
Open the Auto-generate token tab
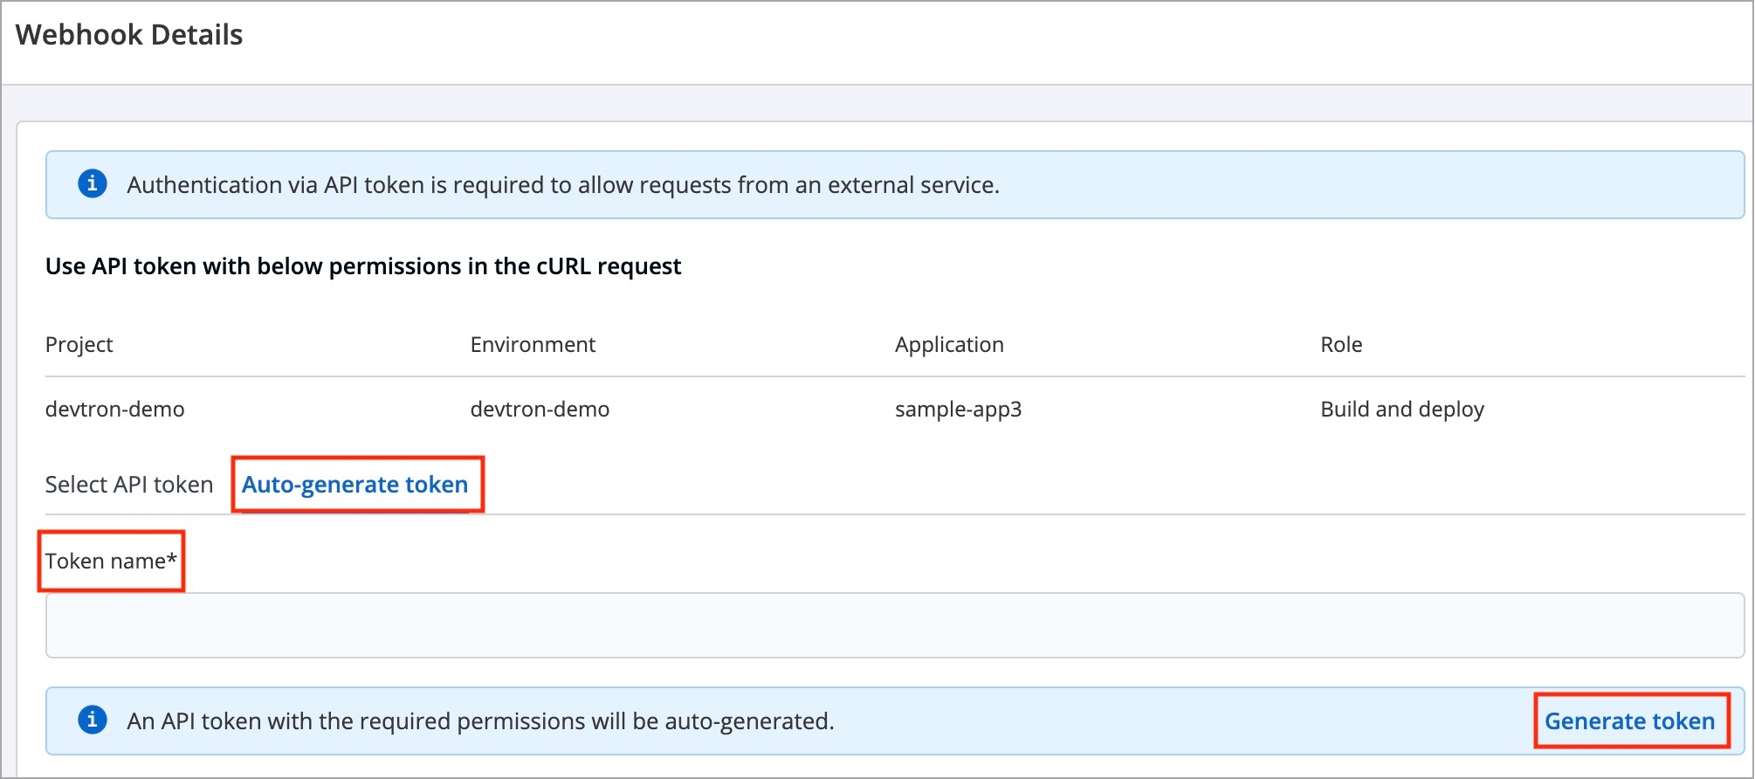(354, 485)
